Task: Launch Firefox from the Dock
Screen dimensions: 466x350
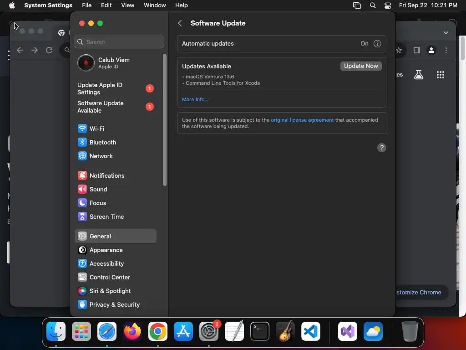Action: point(132,331)
